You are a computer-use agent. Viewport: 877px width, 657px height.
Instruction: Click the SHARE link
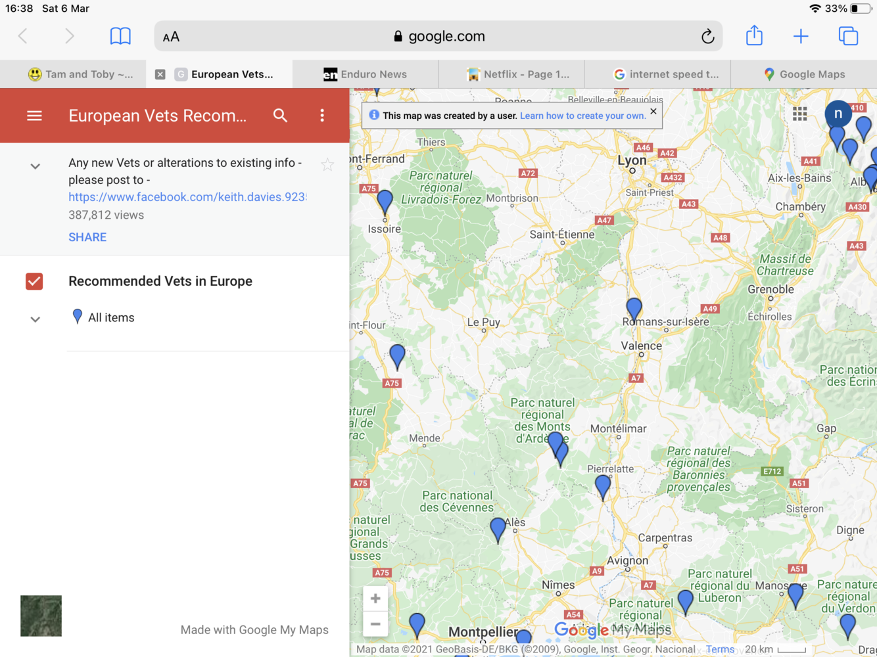click(x=87, y=237)
